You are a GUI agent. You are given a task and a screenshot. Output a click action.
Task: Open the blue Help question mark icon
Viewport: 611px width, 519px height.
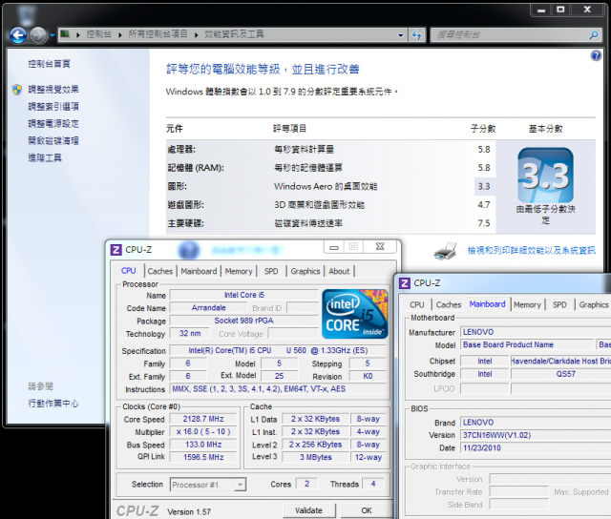(596, 55)
